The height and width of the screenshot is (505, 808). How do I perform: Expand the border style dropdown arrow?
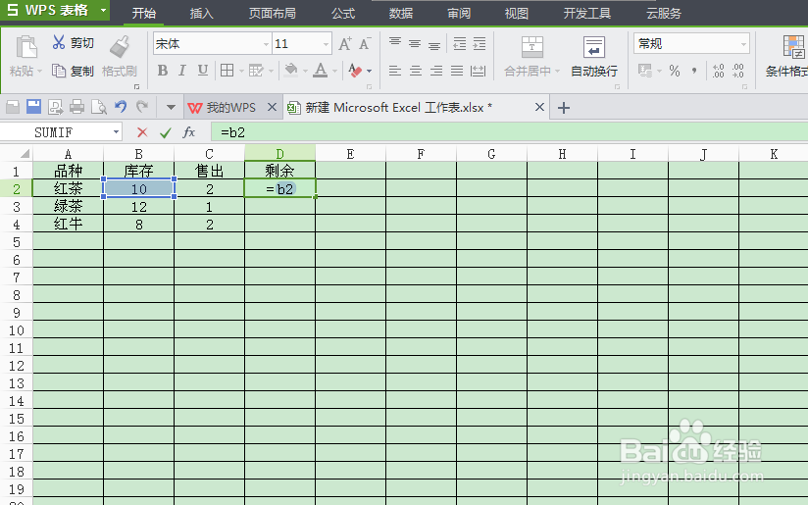click(241, 71)
